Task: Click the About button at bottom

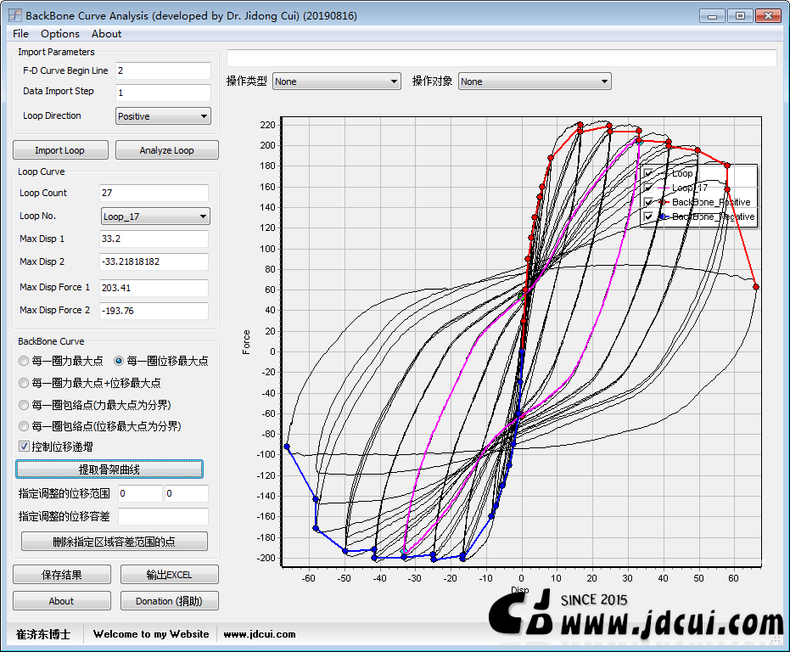Action: click(x=62, y=601)
